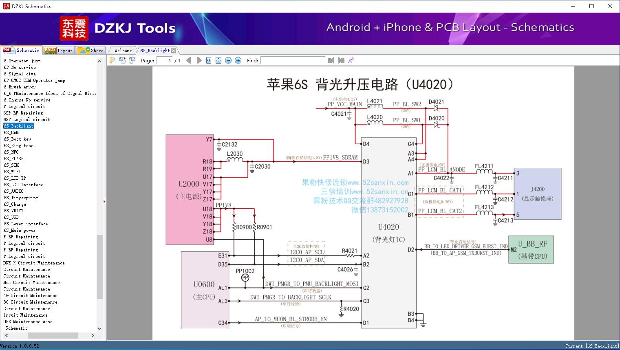Click the page number input field
Screen dimensions: 620x350
165,60
